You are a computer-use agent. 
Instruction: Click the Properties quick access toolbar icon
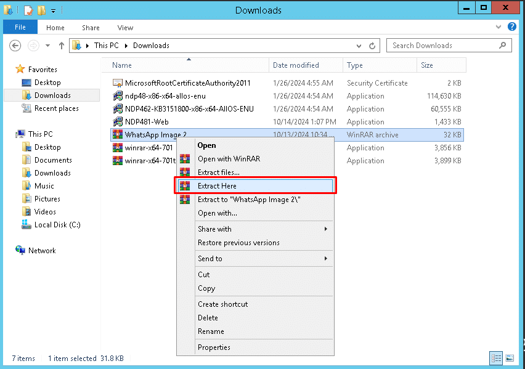click(x=28, y=10)
